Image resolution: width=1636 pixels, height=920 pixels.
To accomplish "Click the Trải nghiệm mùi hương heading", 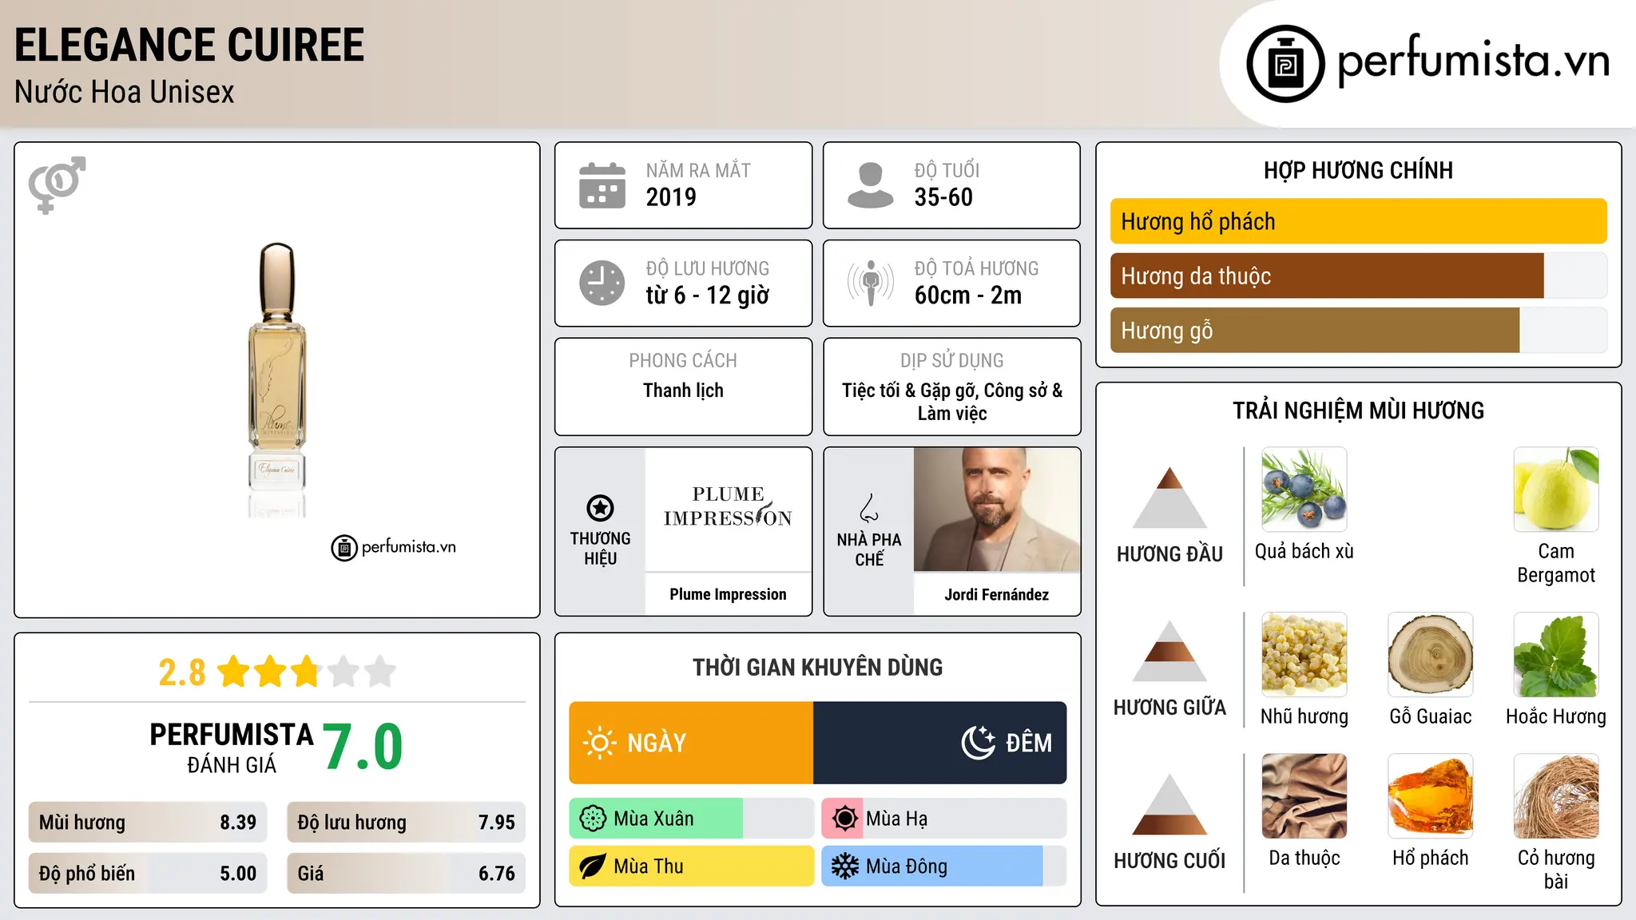I will pyautogui.click(x=1358, y=410).
